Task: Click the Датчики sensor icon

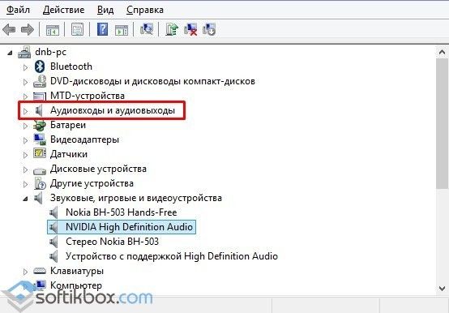Action: coord(40,153)
